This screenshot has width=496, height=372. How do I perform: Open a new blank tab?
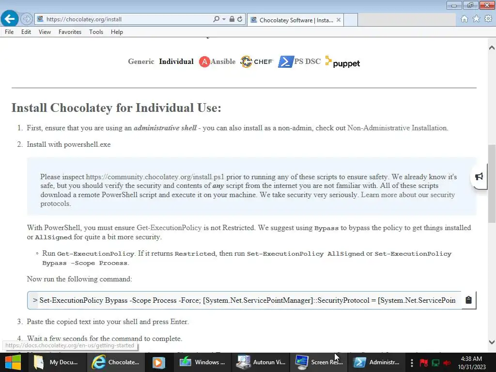click(x=351, y=20)
